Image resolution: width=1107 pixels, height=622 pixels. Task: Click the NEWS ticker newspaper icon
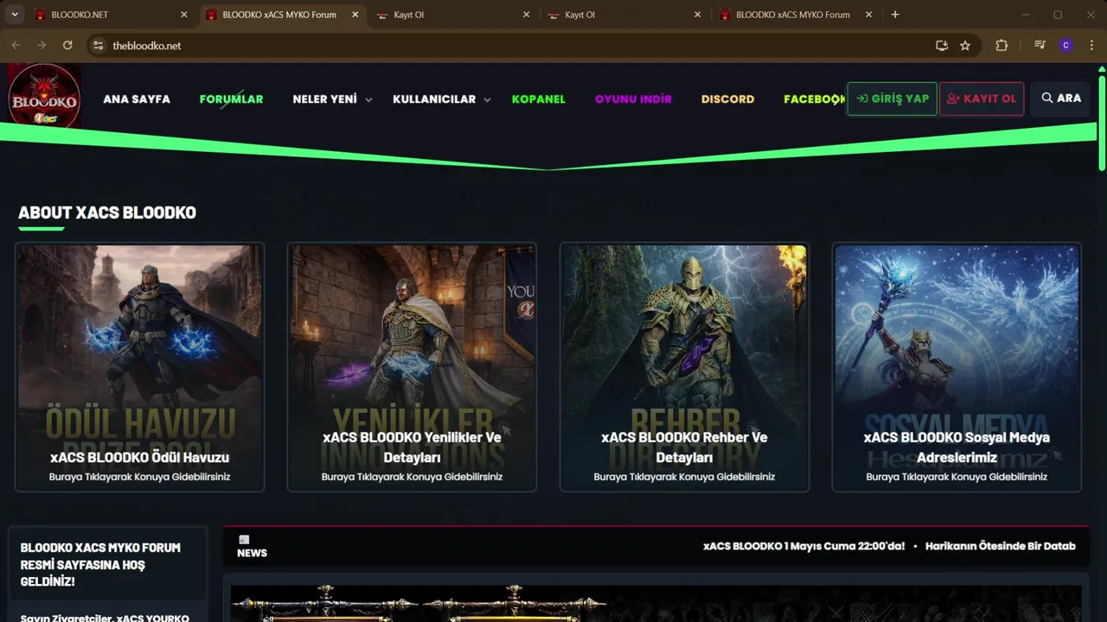point(244,539)
